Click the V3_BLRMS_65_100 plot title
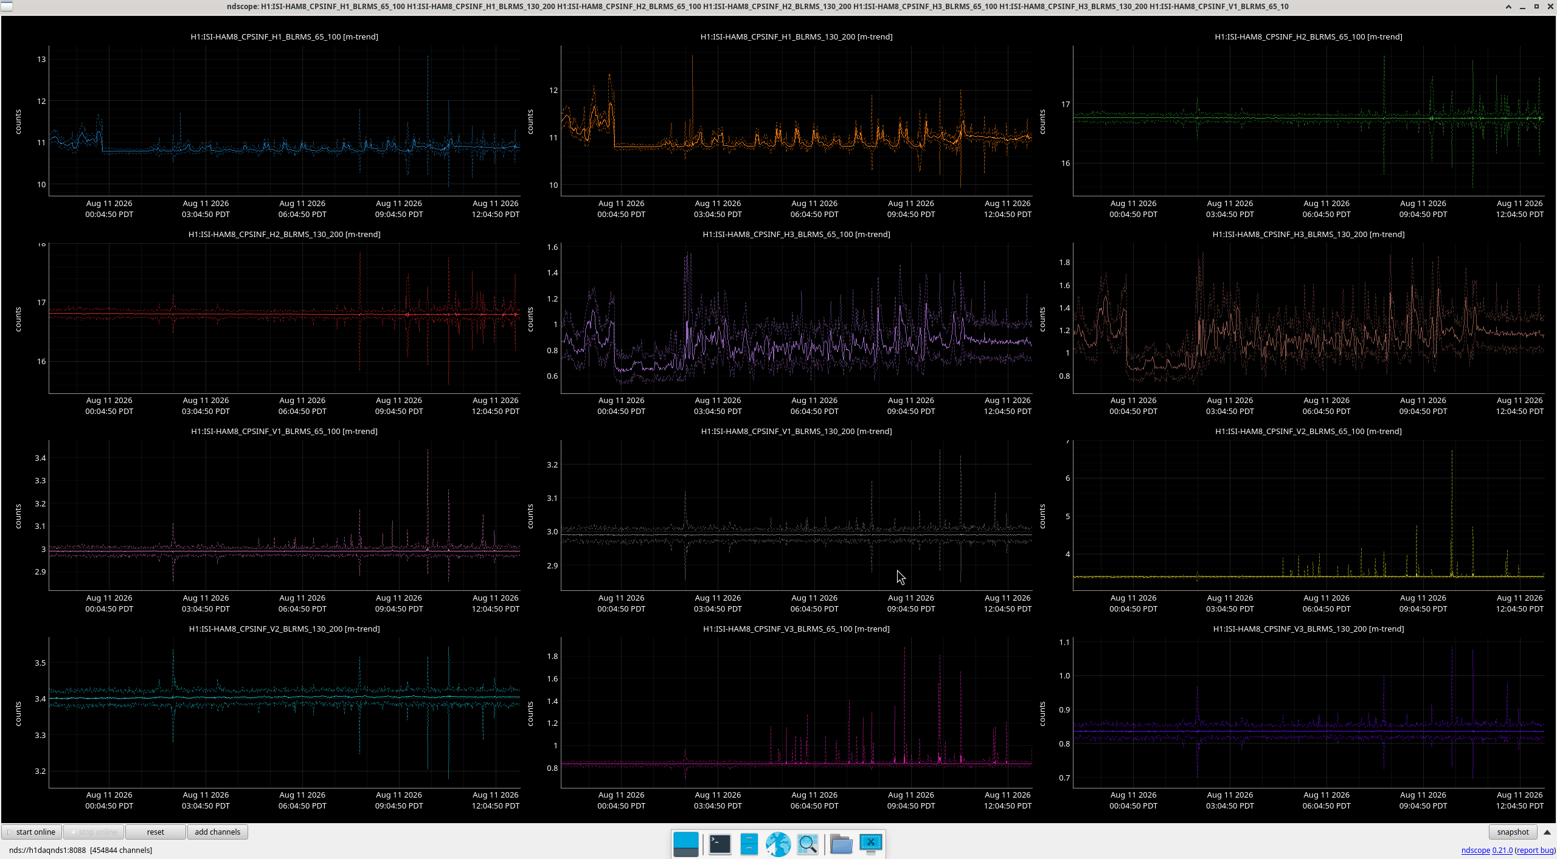 point(796,629)
